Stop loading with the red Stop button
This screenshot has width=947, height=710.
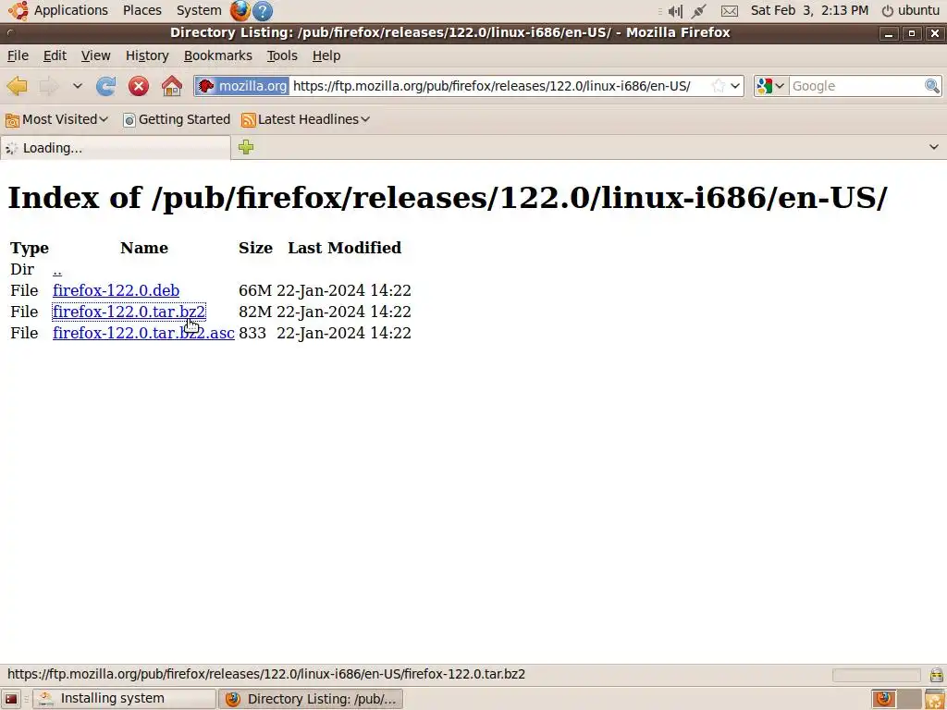139,86
